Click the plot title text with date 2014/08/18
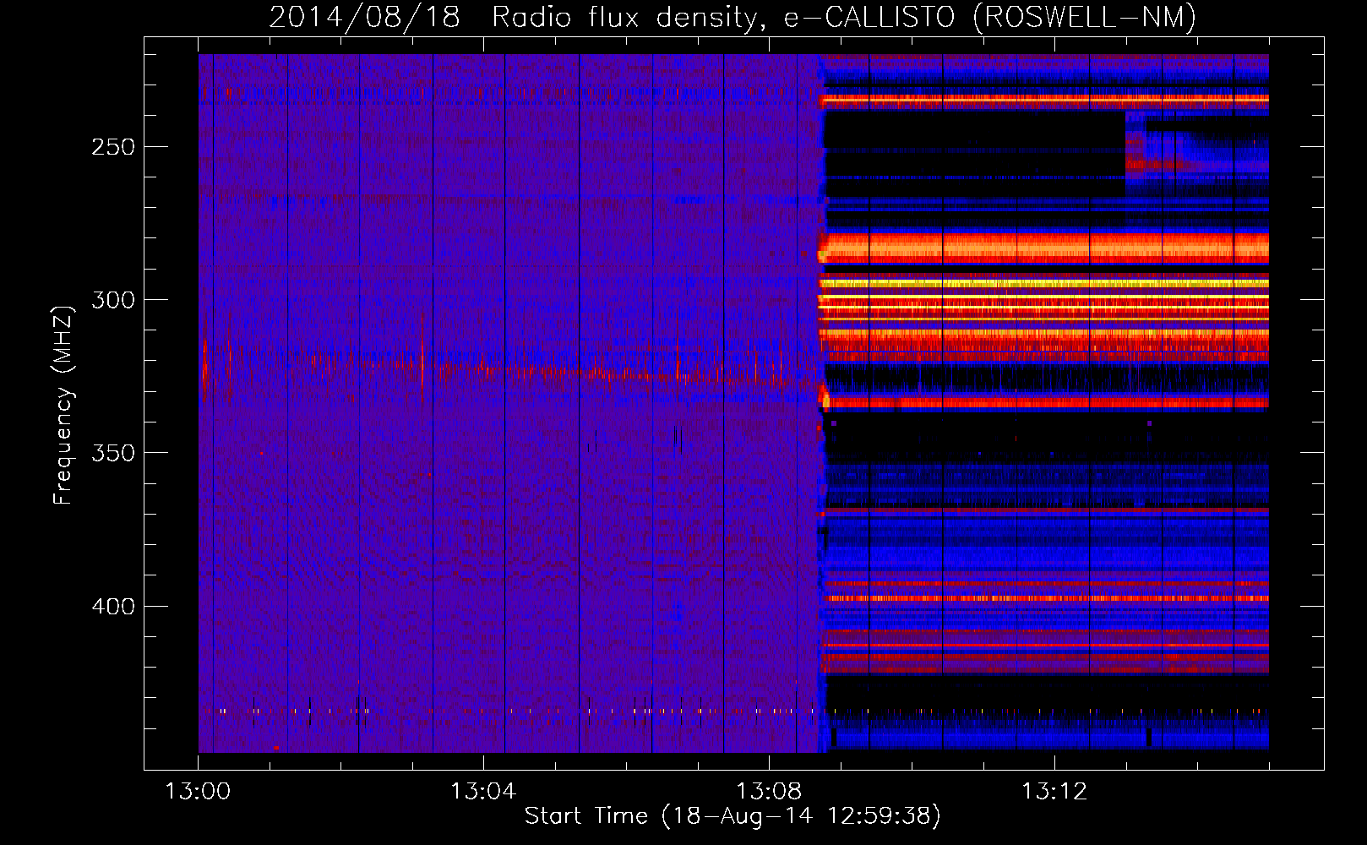1367x845 pixels. click(733, 17)
